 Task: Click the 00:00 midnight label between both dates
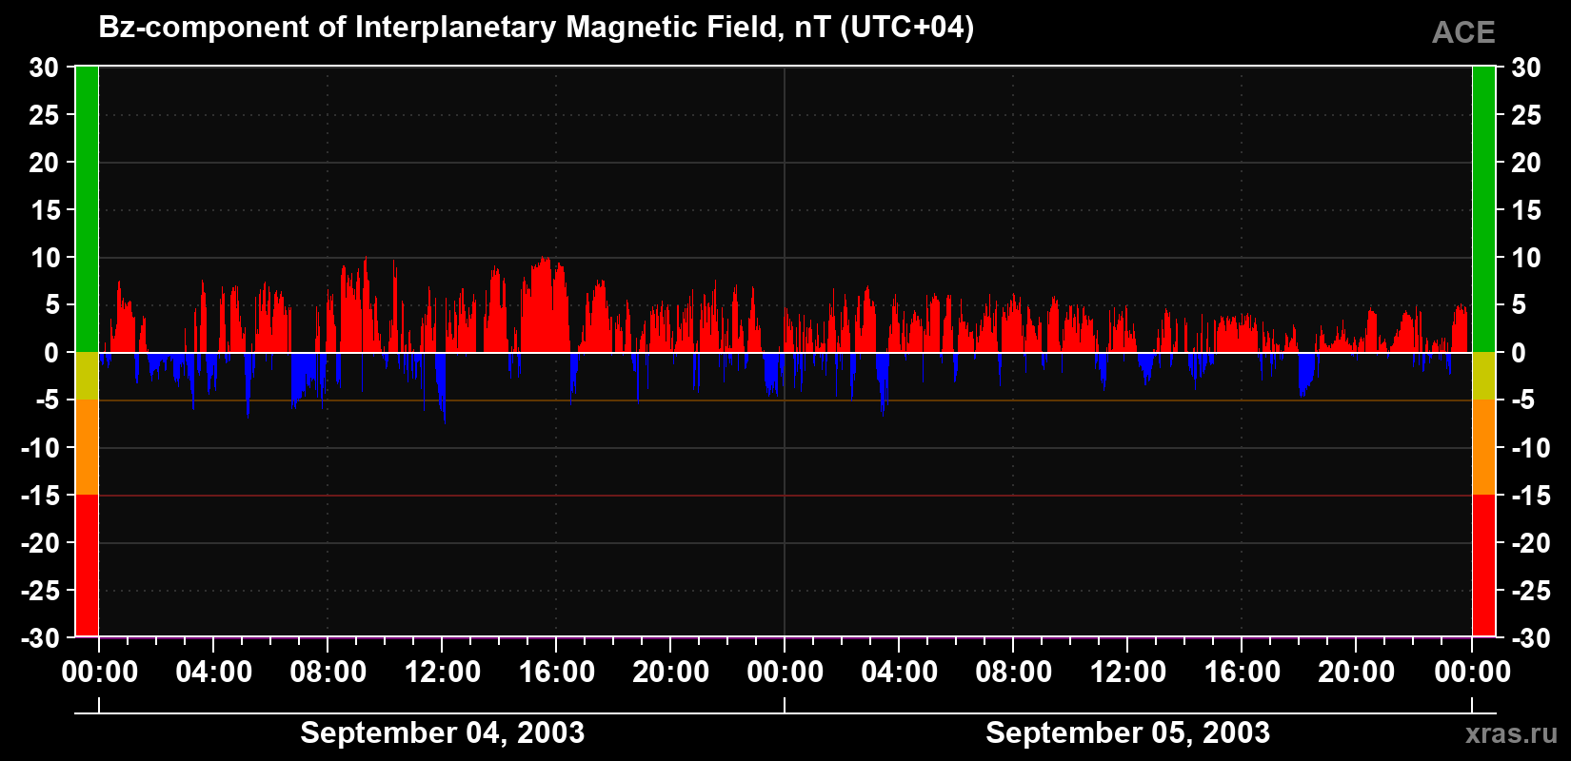[x=785, y=673]
